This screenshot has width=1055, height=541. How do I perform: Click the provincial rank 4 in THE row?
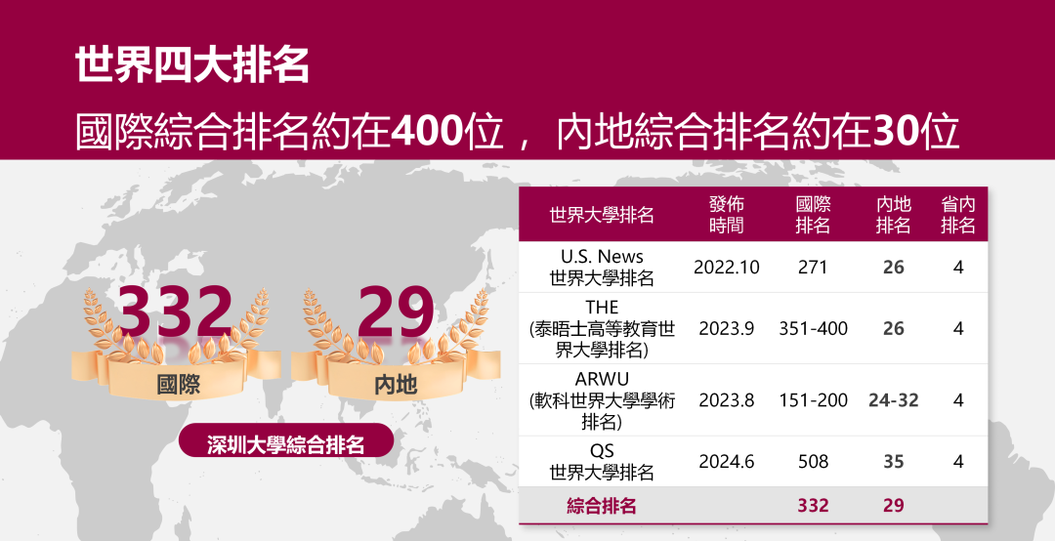958,328
